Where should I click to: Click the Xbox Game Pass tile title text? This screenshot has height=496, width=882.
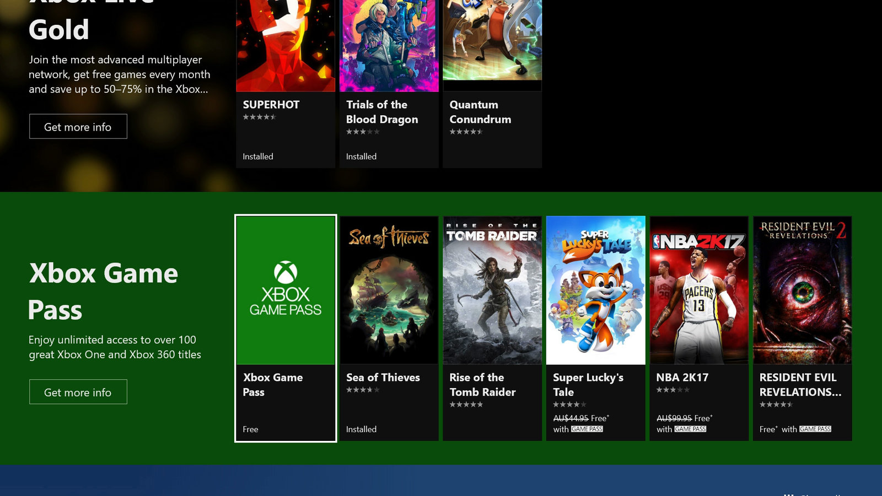[273, 385]
